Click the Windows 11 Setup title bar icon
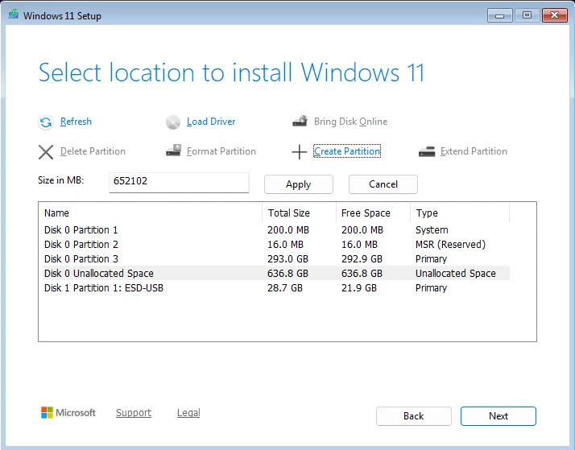 pos(14,14)
